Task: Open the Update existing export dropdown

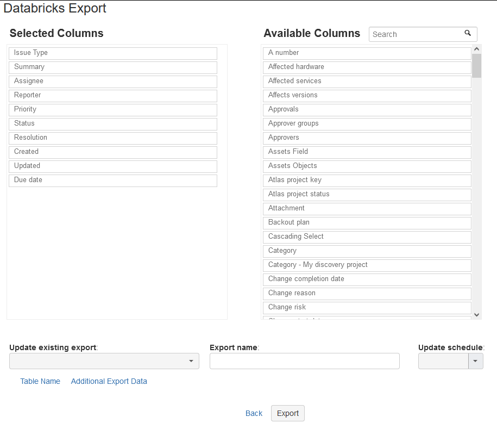Action: coord(104,361)
